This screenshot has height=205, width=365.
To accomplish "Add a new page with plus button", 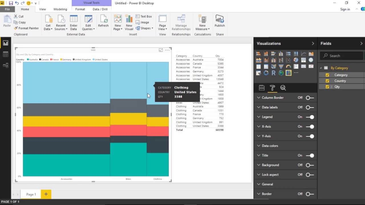I will pos(46,194).
